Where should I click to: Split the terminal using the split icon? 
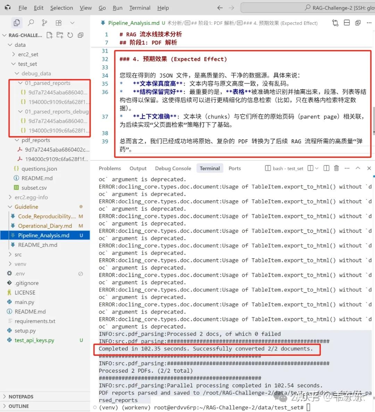[326, 168]
